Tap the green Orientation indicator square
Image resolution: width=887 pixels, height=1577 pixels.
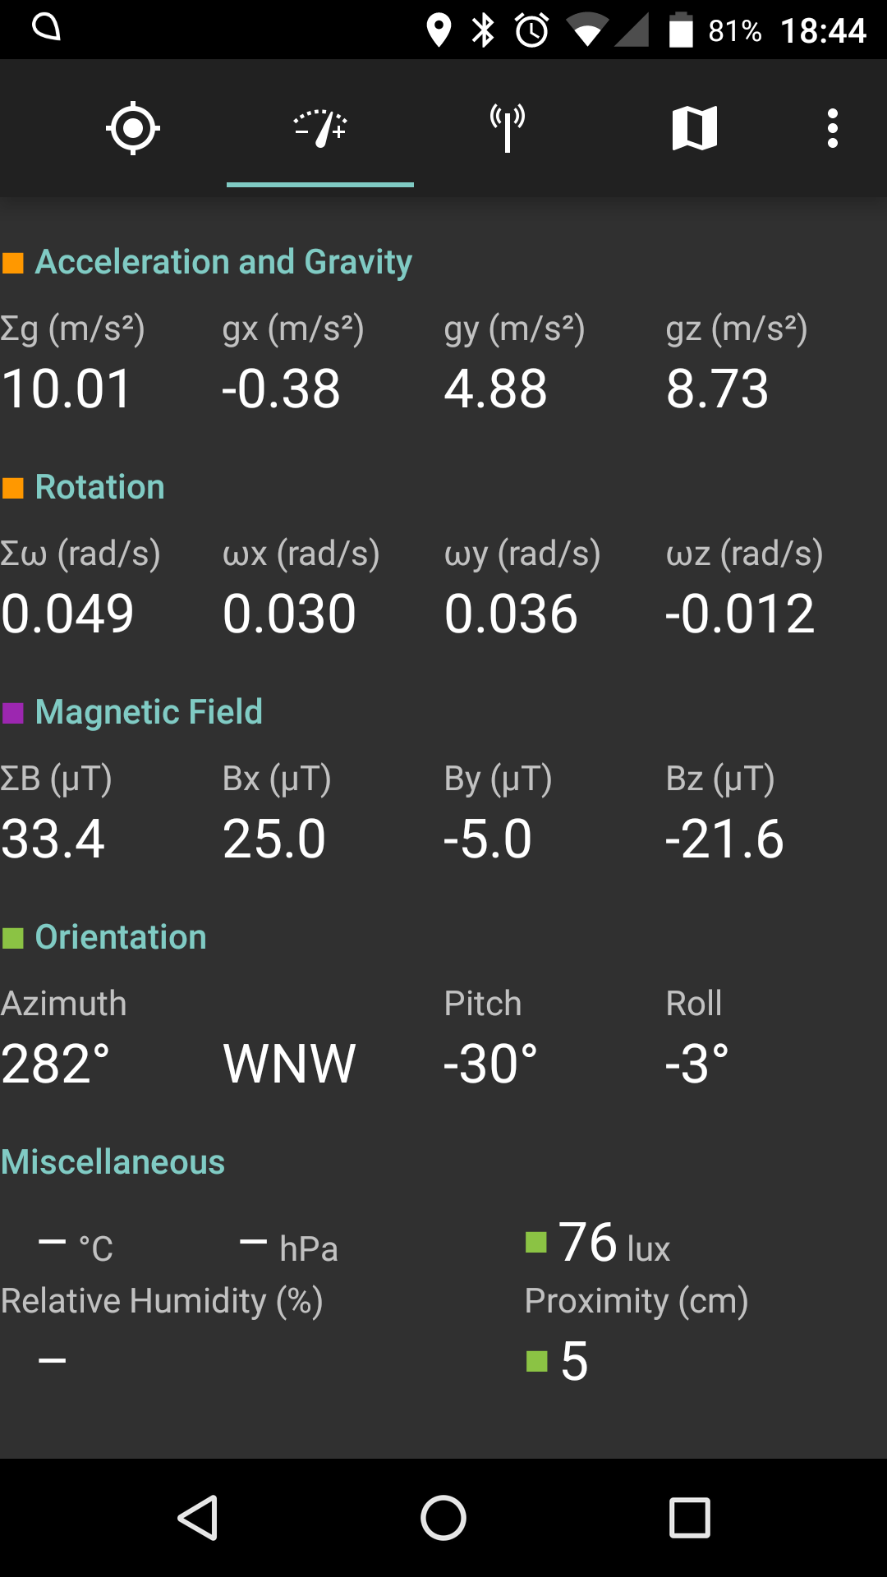pyautogui.click(x=13, y=937)
